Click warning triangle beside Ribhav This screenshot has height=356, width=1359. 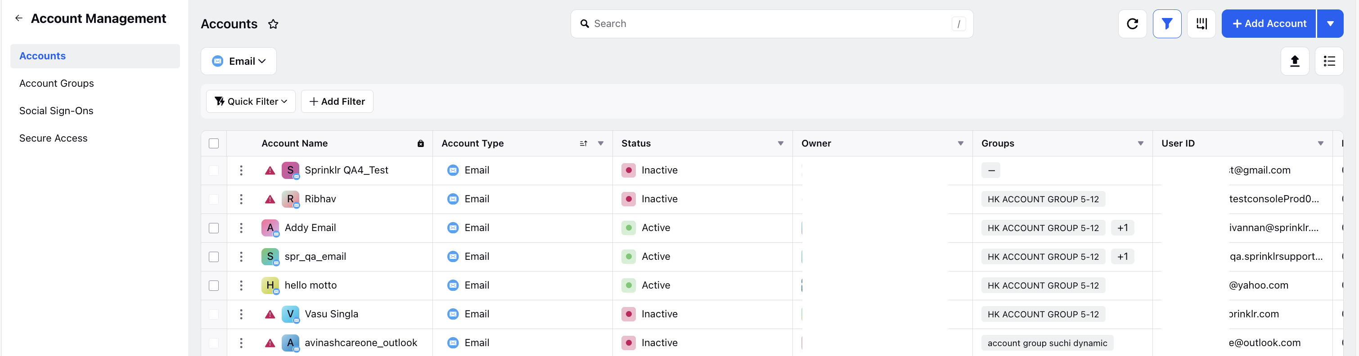click(270, 199)
